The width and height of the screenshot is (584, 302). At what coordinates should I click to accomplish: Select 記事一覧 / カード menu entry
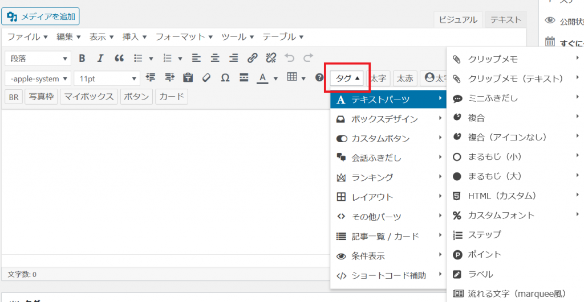click(x=388, y=236)
